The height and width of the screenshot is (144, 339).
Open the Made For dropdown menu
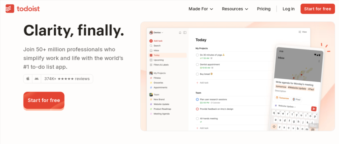point(201,9)
